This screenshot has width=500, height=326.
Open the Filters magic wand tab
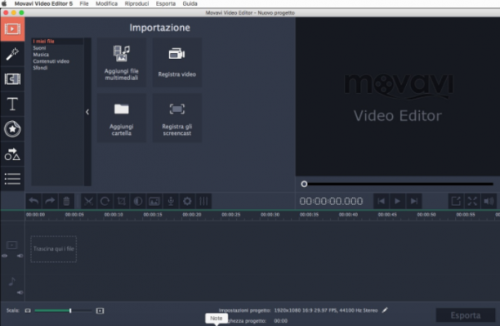12,54
